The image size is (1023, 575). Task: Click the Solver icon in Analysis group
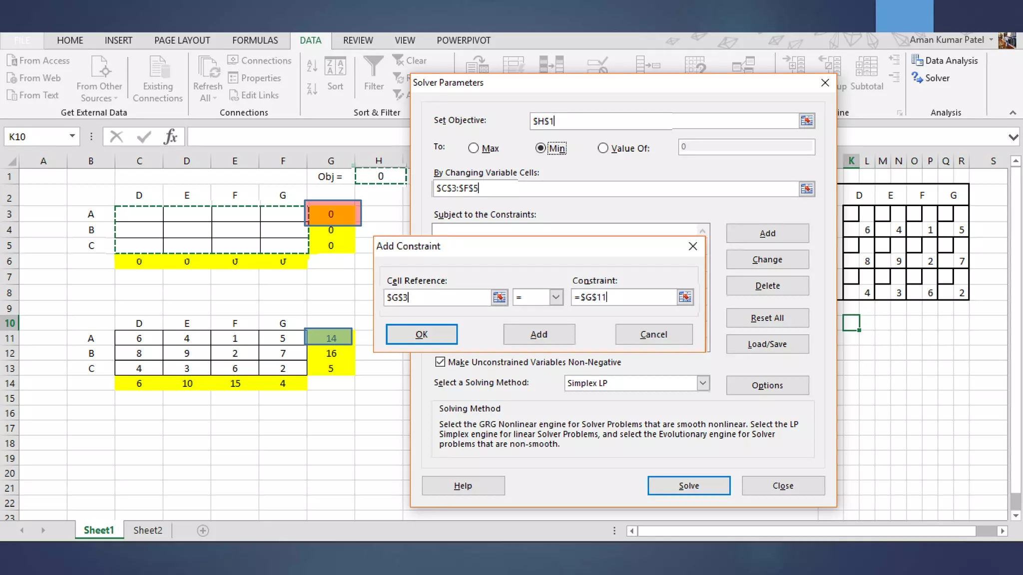pyautogui.click(x=918, y=78)
